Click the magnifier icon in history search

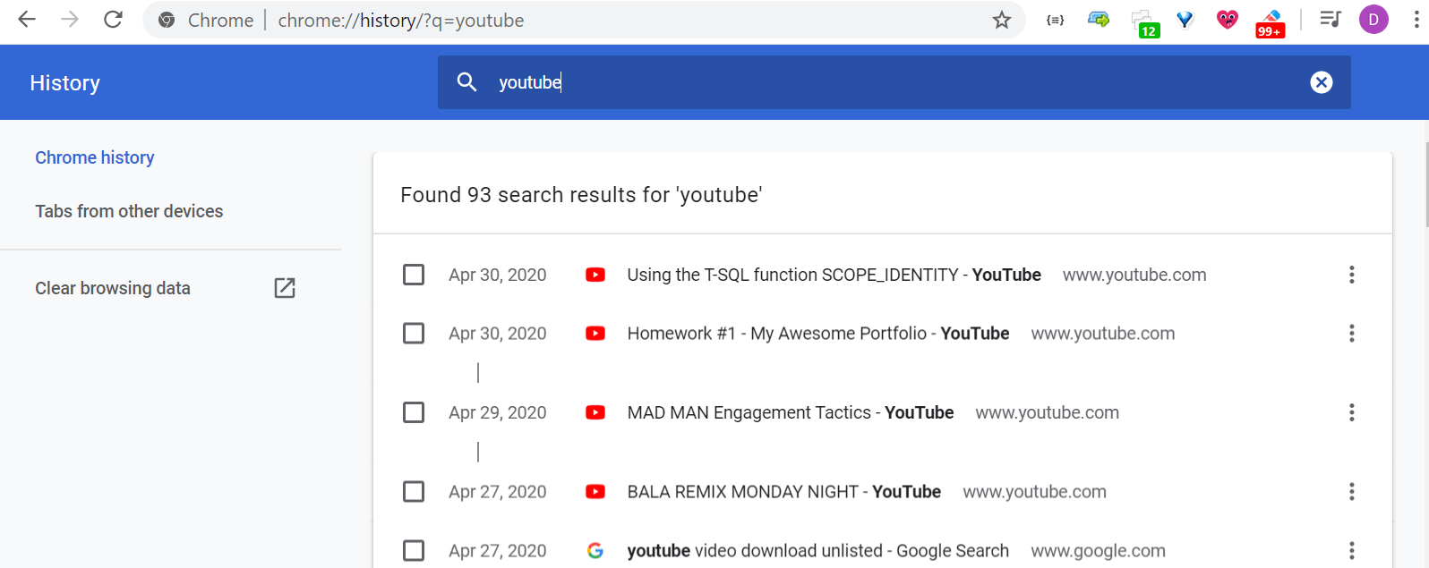[x=466, y=82]
